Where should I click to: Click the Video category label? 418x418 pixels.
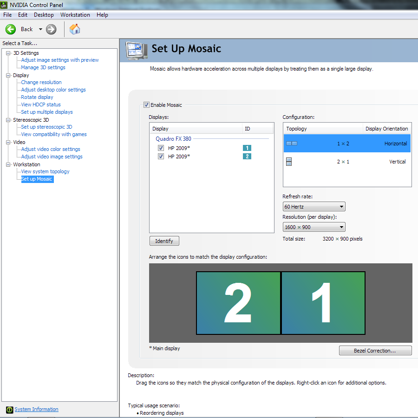coord(19,143)
